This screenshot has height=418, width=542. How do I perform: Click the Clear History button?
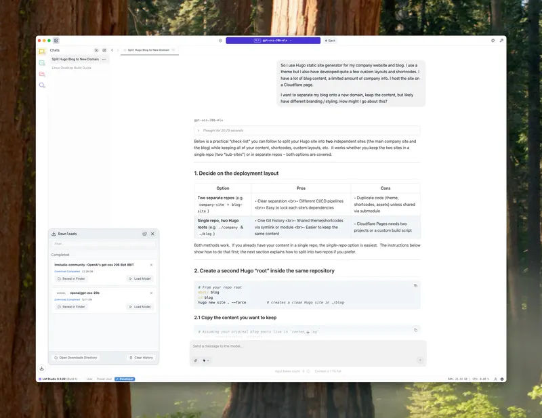pyautogui.click(x=140, y=357)
